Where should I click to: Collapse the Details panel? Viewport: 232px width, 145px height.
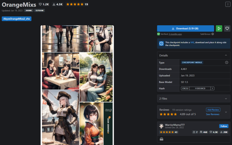pyautogui.click(x=226, y=55)
